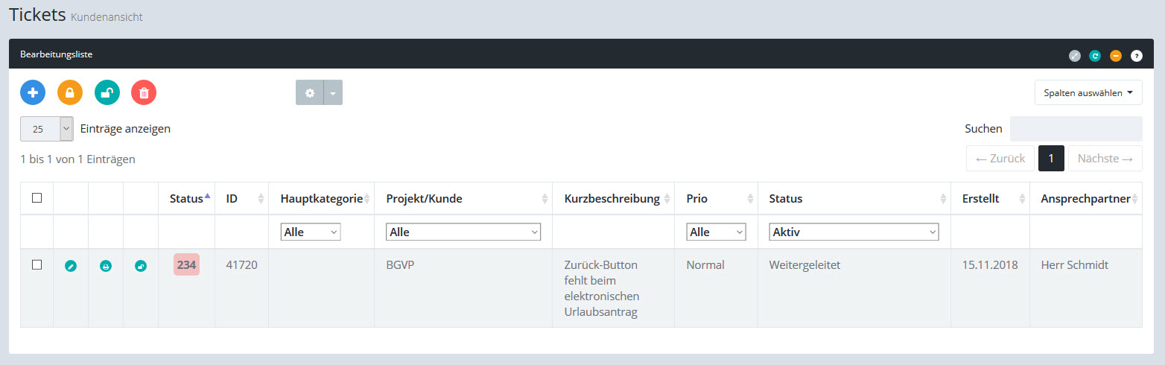The width and height of the screenshot is (1165, 365).
Task: Check the checkbox for ticket 41720
Action: [x=37, y=265]
